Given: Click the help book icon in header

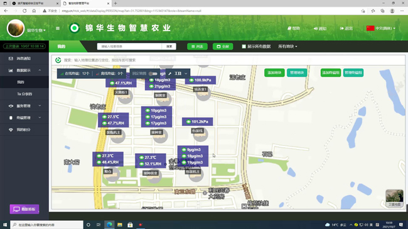Looking at the screenshot, I should click(x=289, y=28).
